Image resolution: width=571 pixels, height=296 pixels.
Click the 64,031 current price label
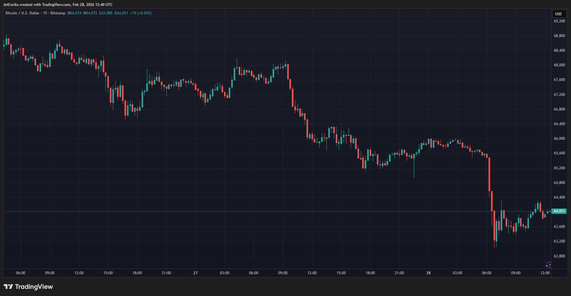click(x=559, y=211)
